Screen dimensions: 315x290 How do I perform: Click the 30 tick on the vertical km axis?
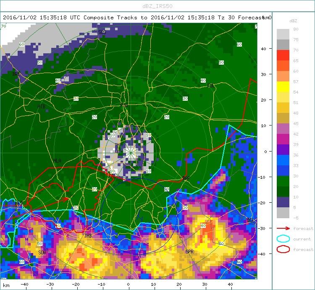263,74
